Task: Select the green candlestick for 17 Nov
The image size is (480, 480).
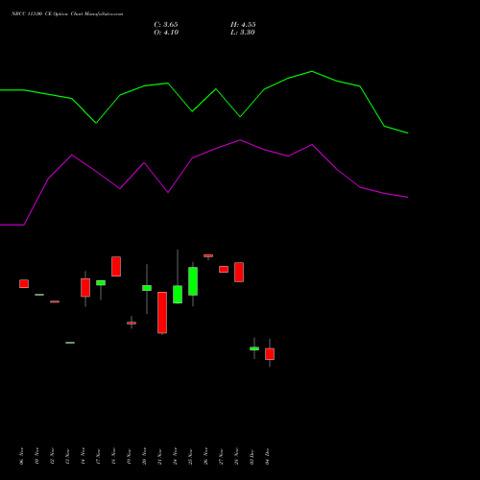Action: click(101, 283)
